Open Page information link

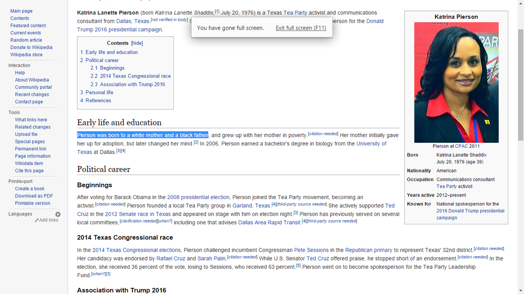click(x=33, y=156)
